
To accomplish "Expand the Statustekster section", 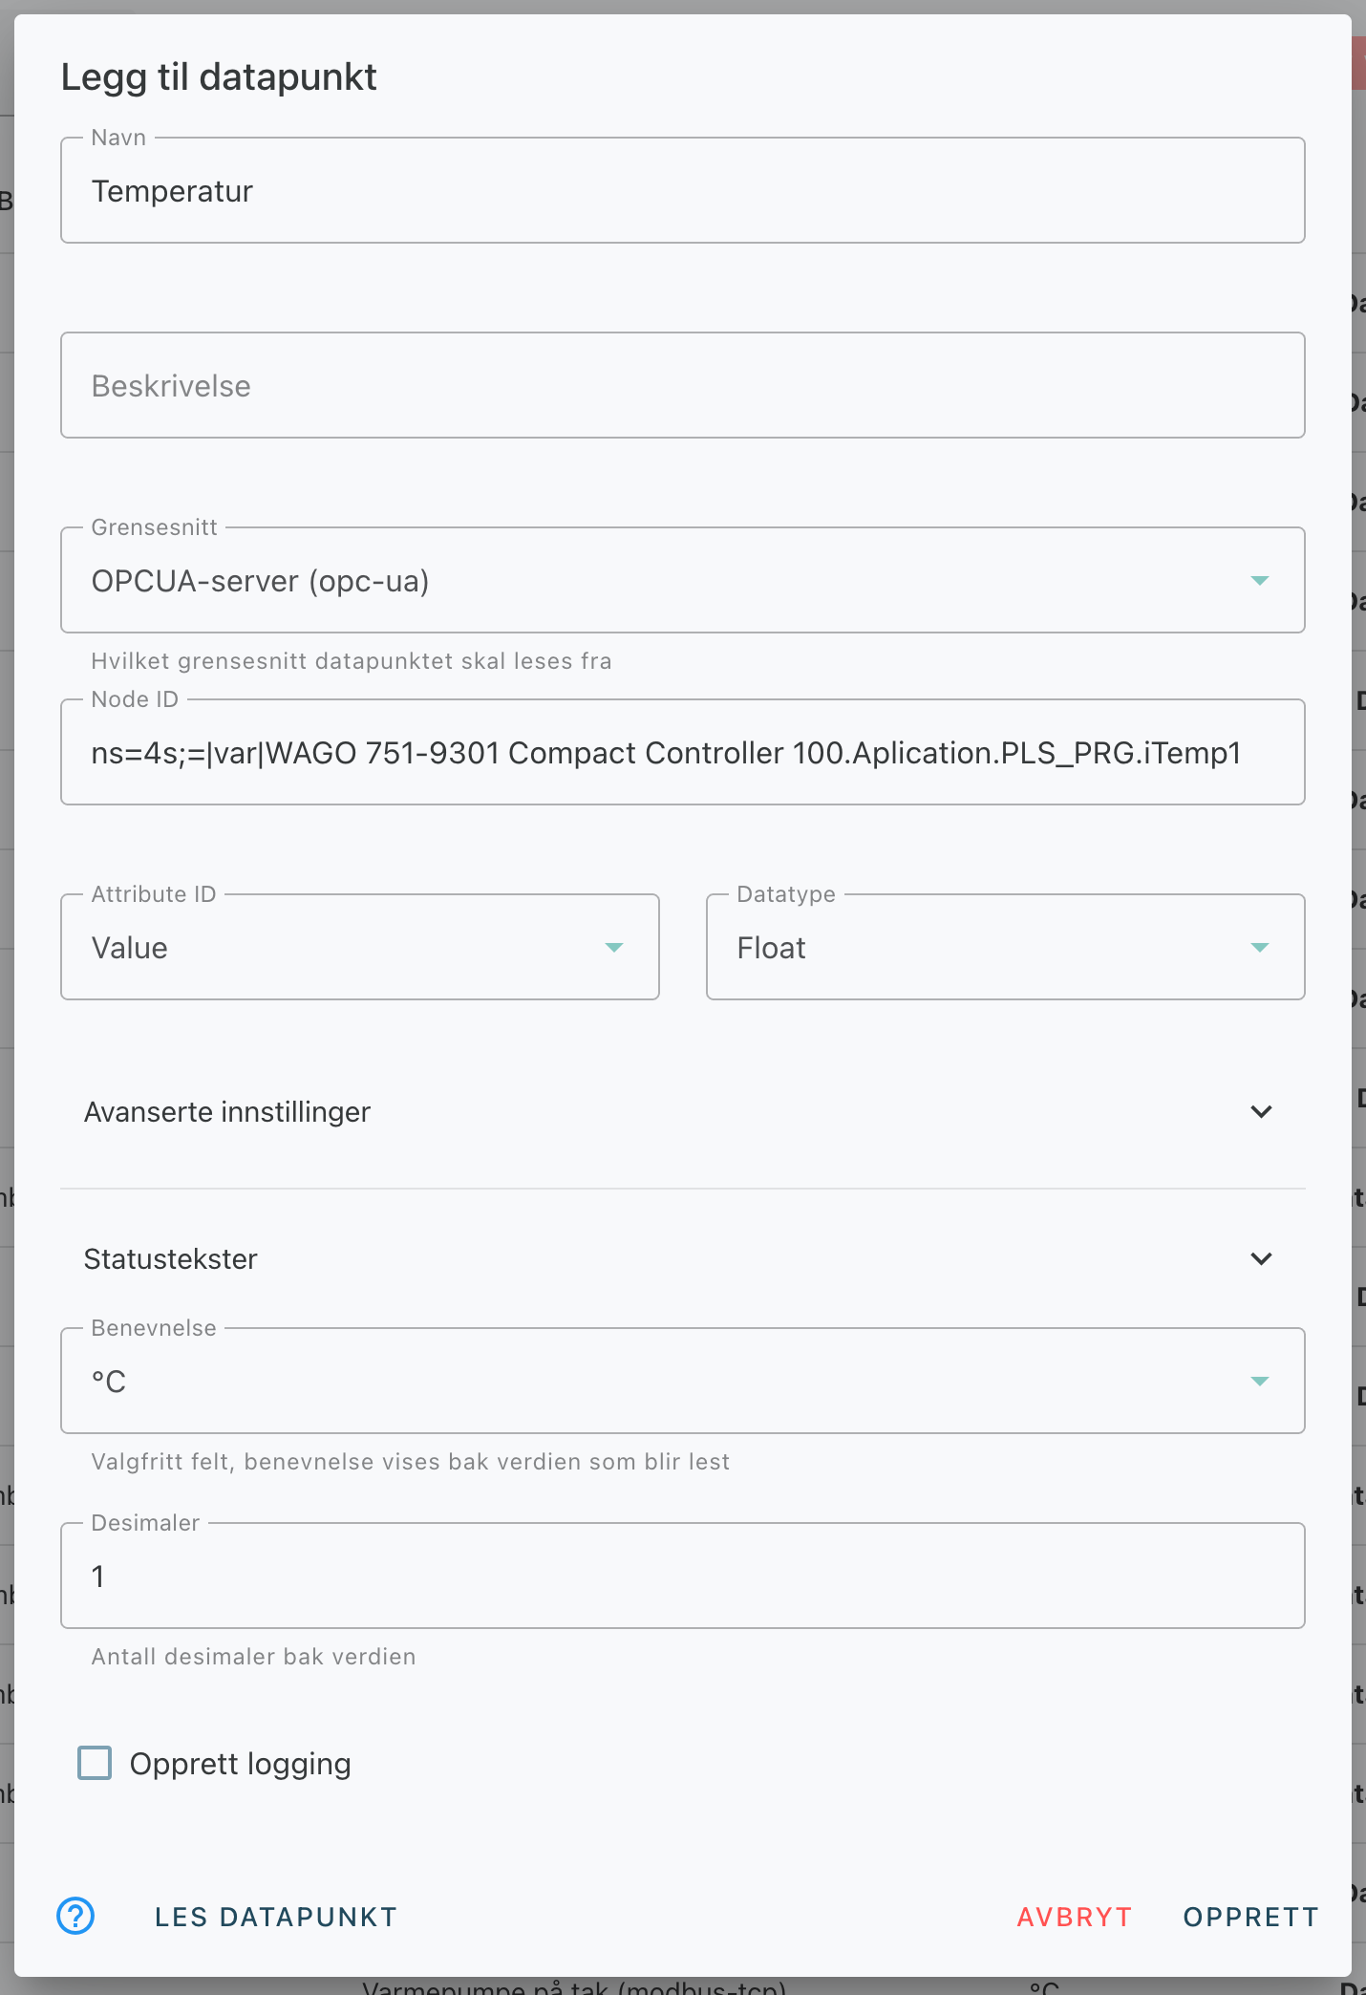I will pos(683,1259).
